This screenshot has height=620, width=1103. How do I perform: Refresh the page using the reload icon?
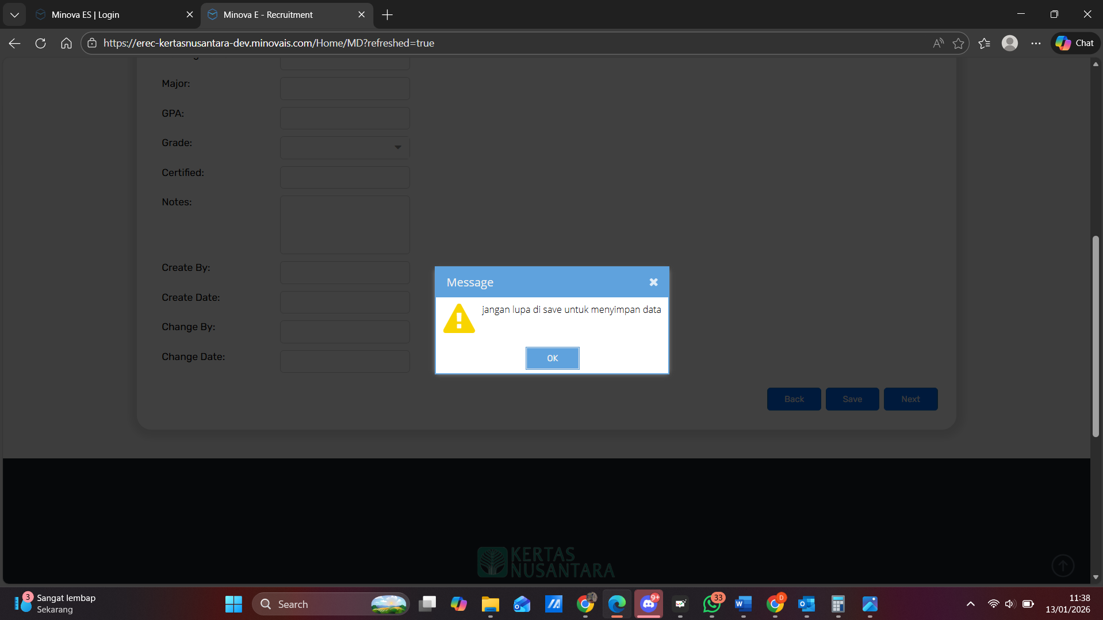coord(40,43)
